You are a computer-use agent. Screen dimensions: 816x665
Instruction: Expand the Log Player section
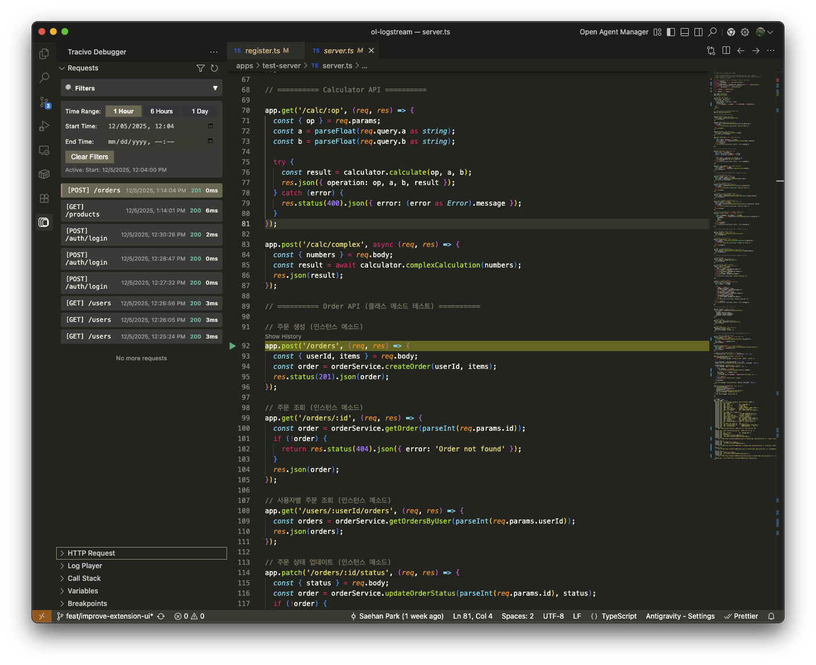pos(84,566)
